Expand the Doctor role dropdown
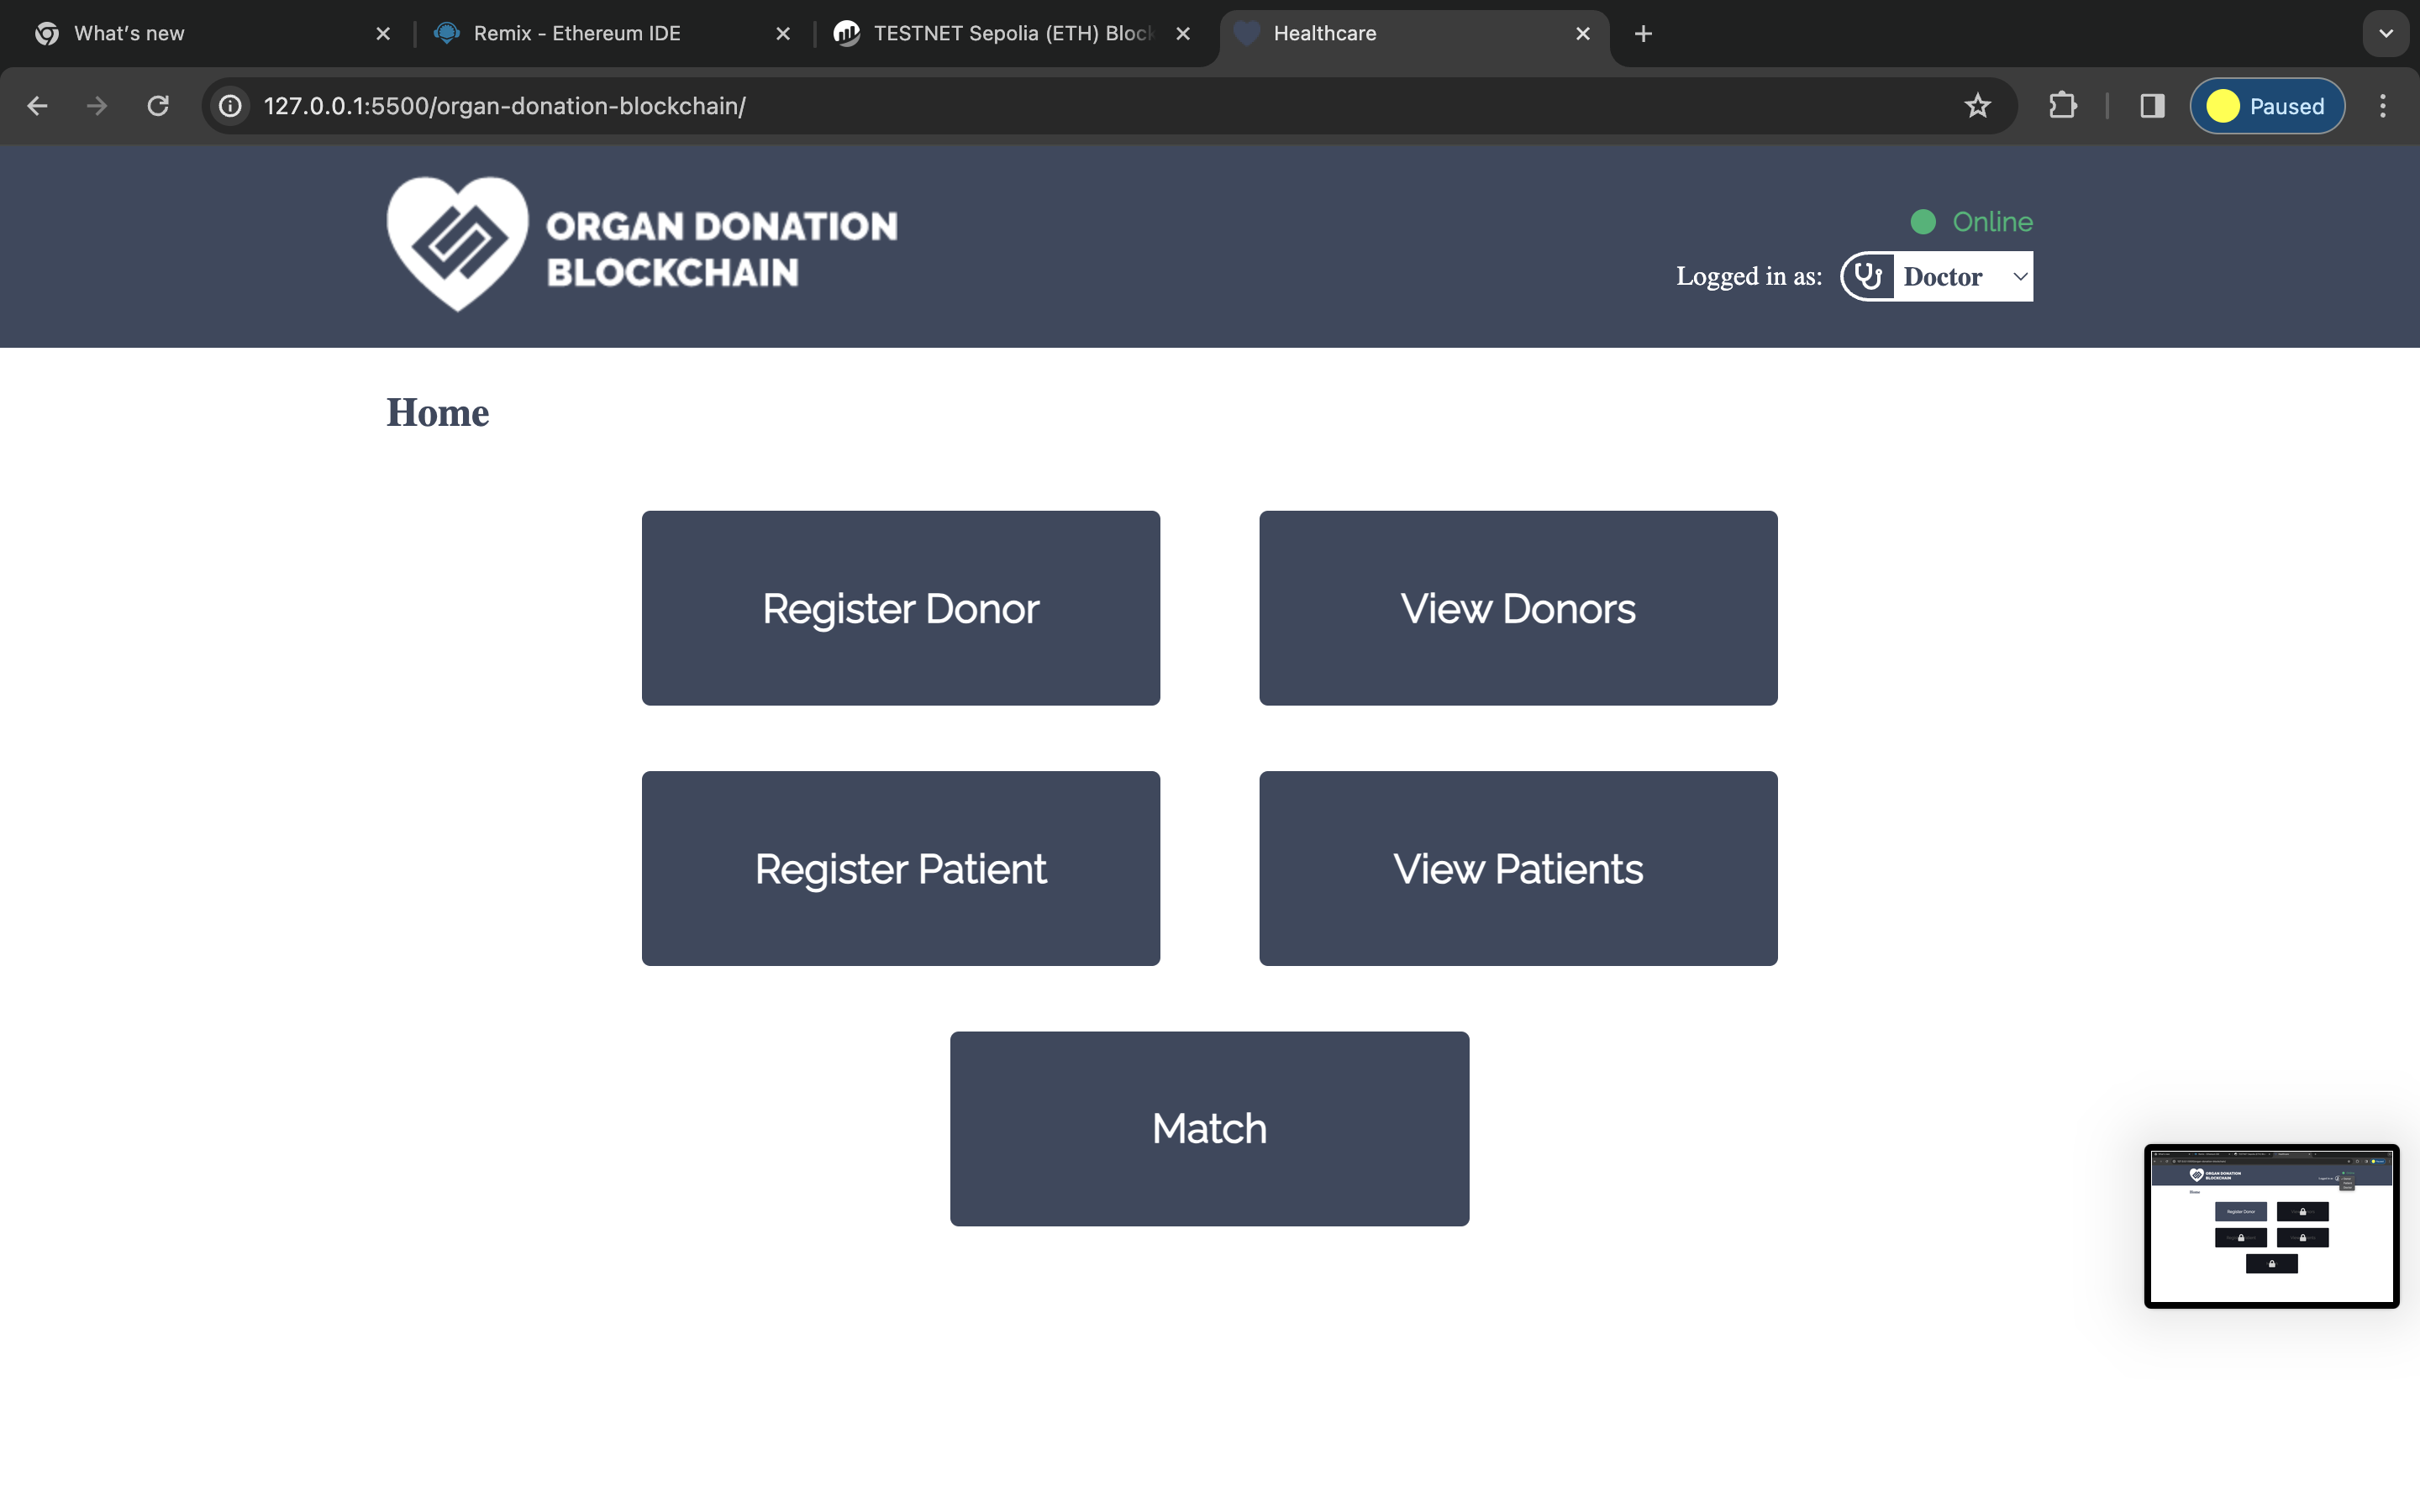Screen dimensions: 2420x1512 pos(1962,276)
